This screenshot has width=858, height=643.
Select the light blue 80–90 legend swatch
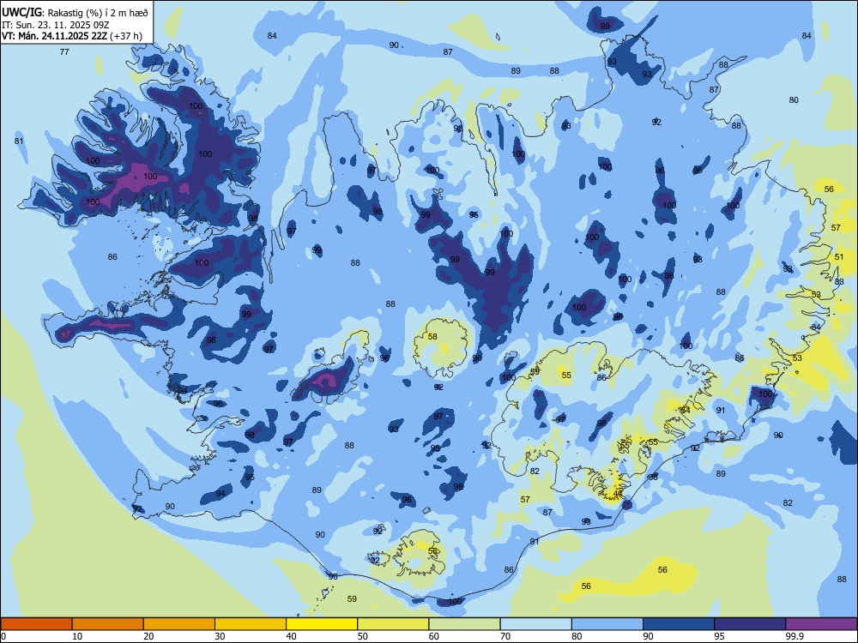(x=607, y=624)
